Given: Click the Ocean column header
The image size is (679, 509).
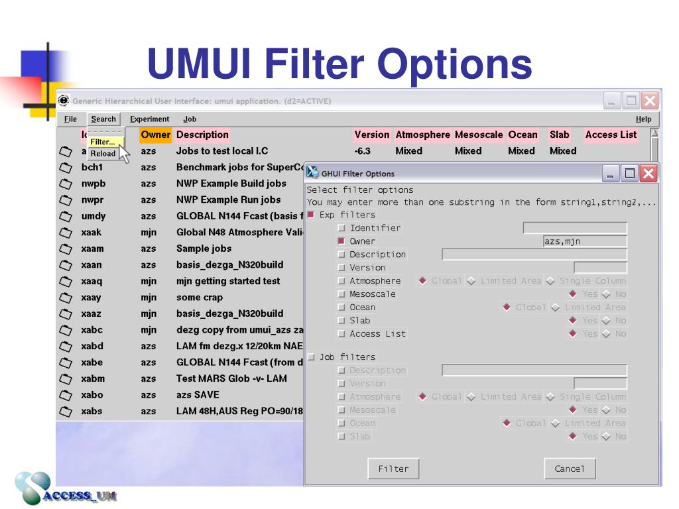Looking at the screenshot, I should tap(523, 135).
